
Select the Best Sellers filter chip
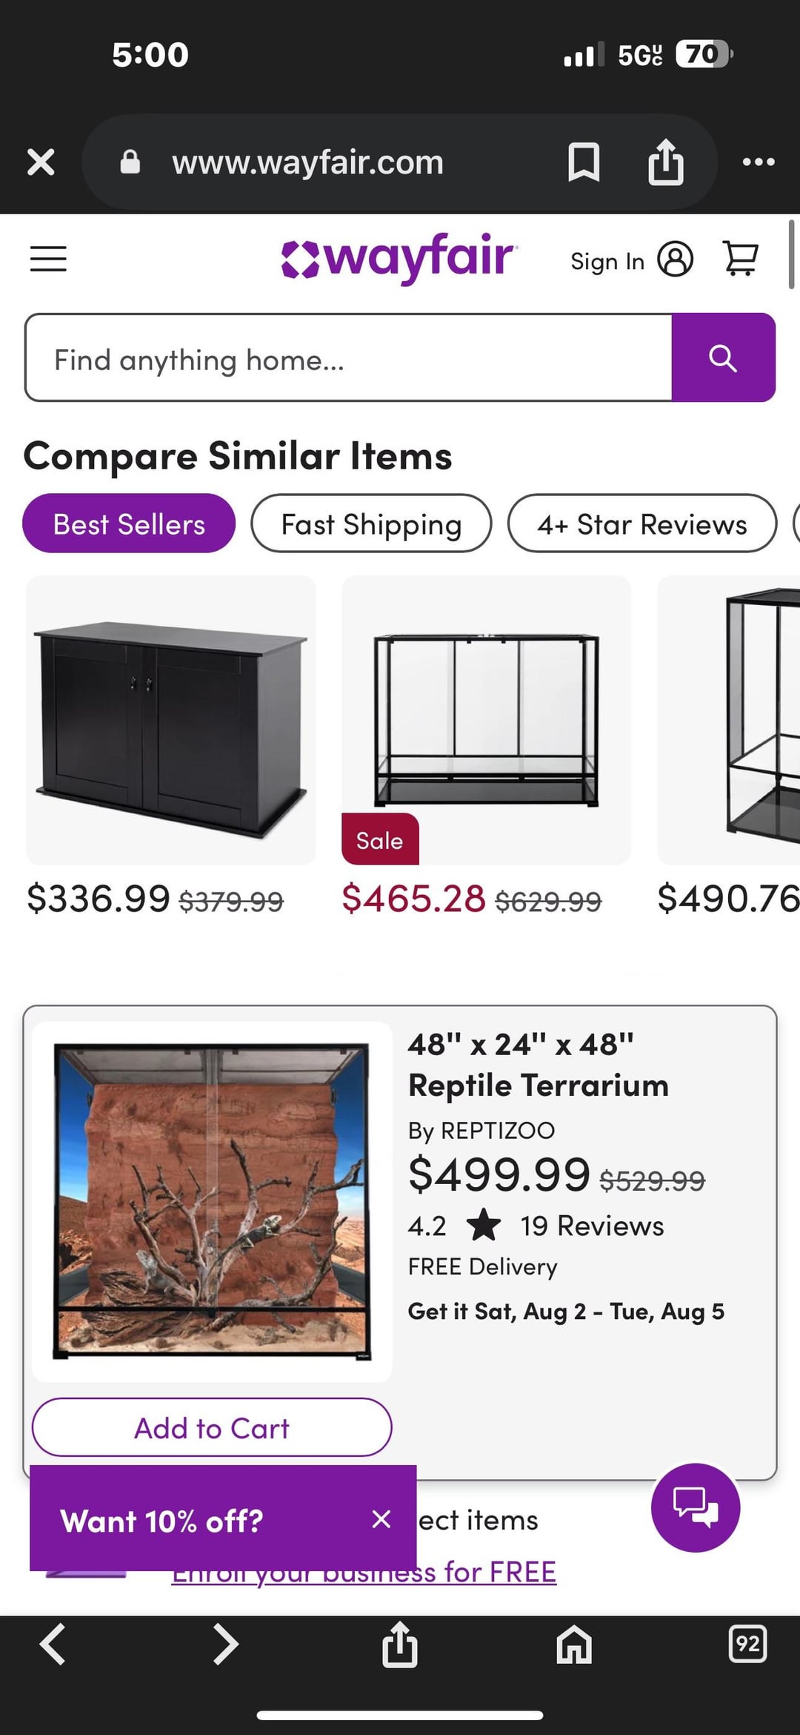coord(129,523)
